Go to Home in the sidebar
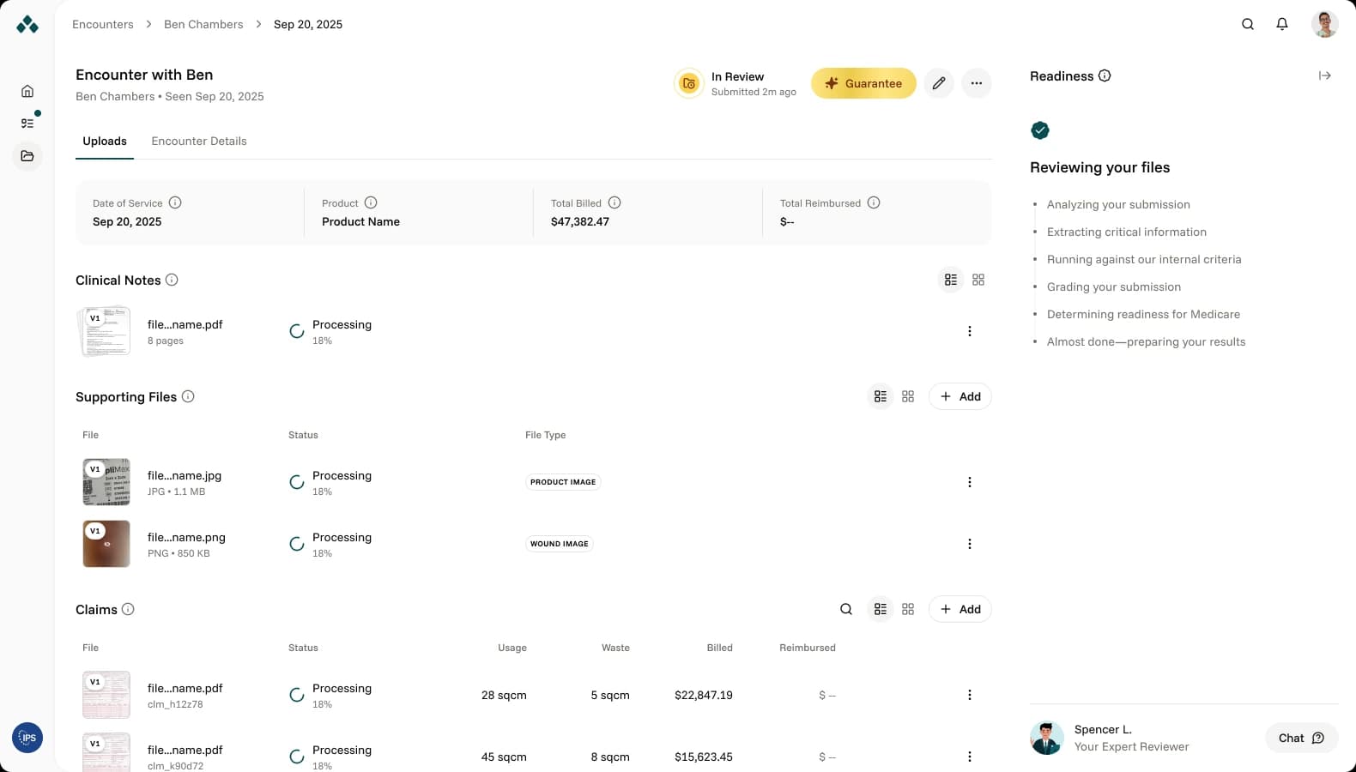This screenshot has height=772, width=1356. coord(27,91)
